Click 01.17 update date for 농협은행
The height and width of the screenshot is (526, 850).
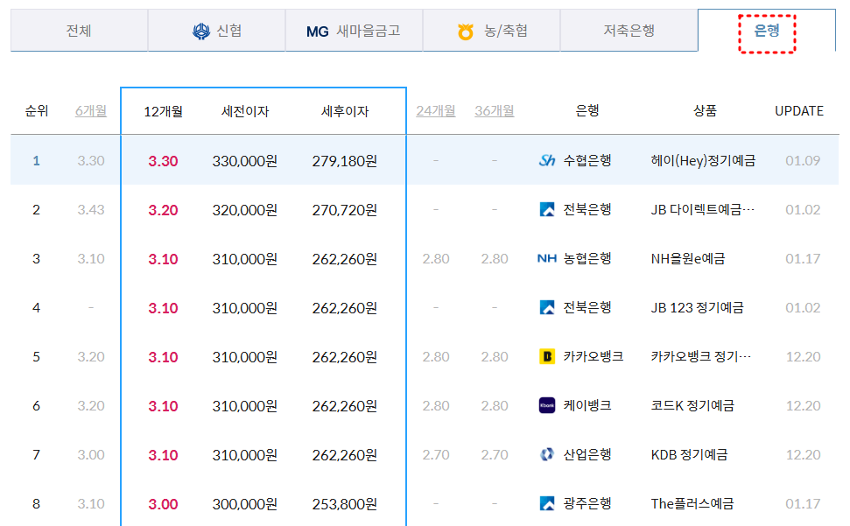(803, 258)
